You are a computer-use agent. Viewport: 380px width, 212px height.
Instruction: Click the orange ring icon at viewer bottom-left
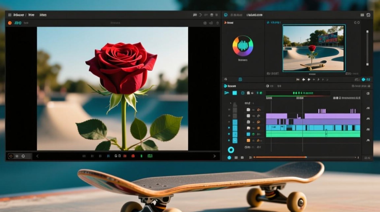(x=10, y=156)
